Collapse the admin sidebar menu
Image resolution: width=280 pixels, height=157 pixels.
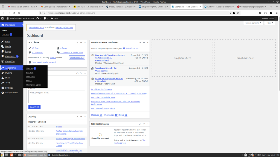[x=11, y=93]
